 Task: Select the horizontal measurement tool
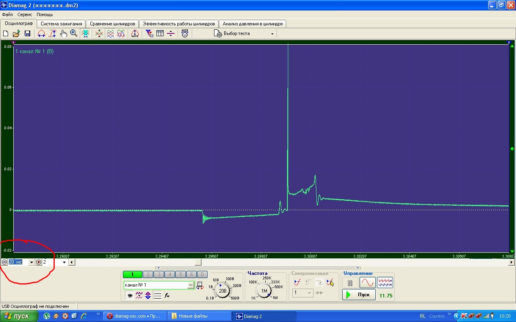click(x=42, y=34)
